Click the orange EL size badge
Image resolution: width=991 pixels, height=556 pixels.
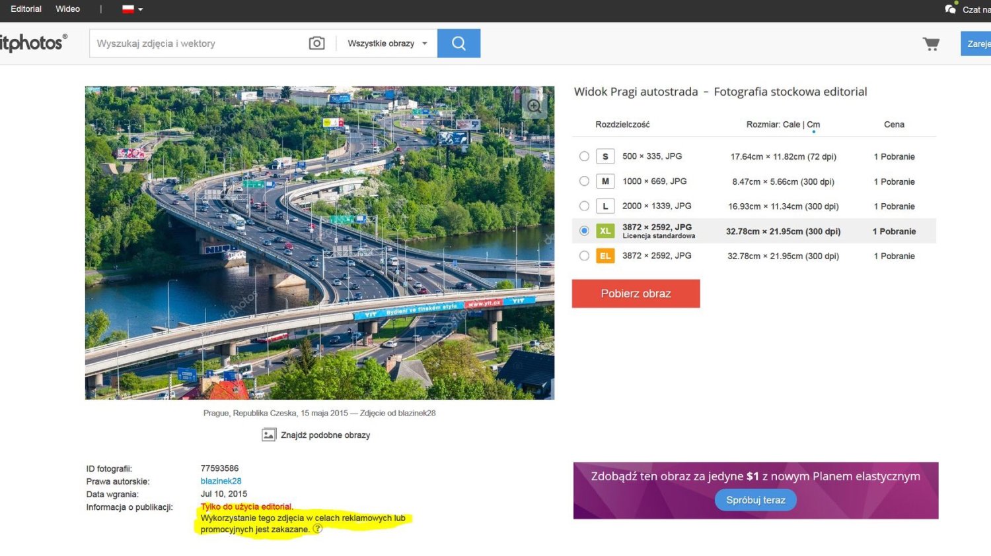coord(605,256)
